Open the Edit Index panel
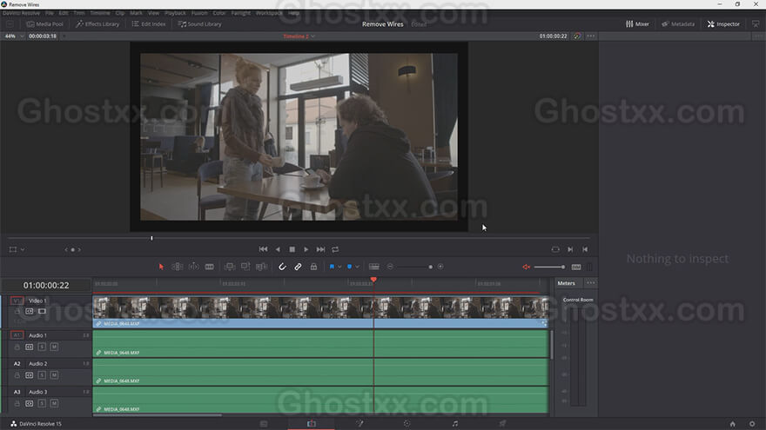Image resolution: width=766 pixels, height=430 pixels. [x=149, y=24]
